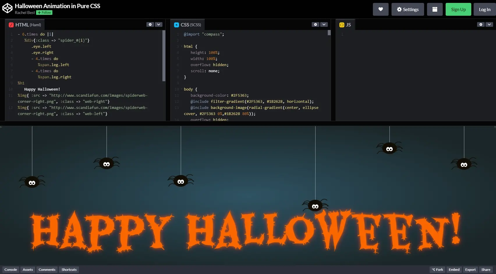Expand the CSS editor dropdown chevron

(x=324, y=24)
